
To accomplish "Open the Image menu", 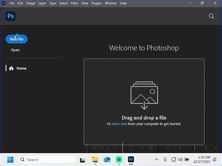I will 31,3.
